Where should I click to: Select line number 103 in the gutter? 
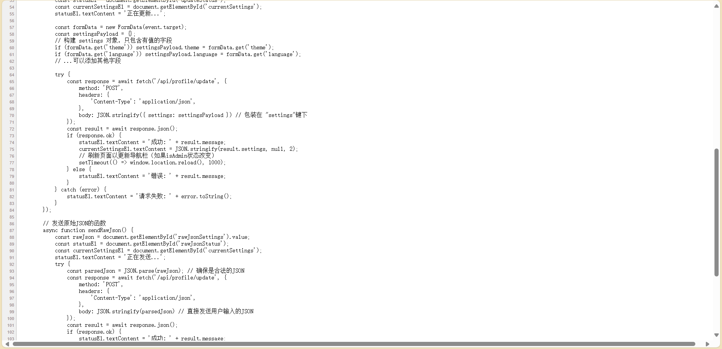pyautogui.click(x=11, y=339)
